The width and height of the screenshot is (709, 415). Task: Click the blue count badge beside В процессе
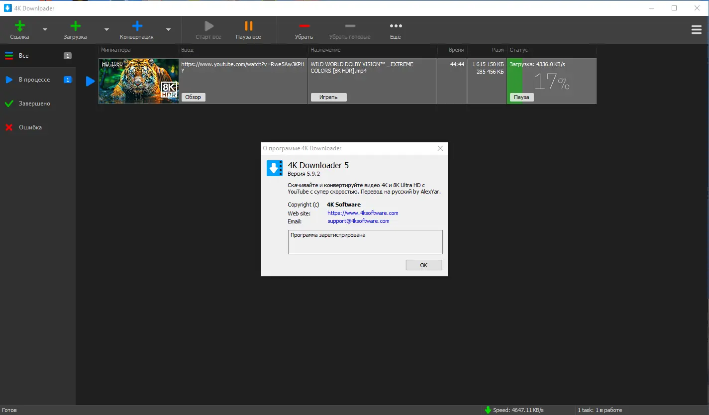pyautogui.click(x=68, y=80)
